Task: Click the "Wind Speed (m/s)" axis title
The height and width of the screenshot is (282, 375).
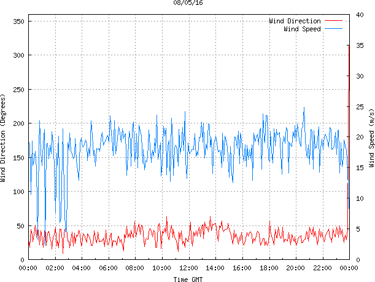Action: tap(371, 138)
